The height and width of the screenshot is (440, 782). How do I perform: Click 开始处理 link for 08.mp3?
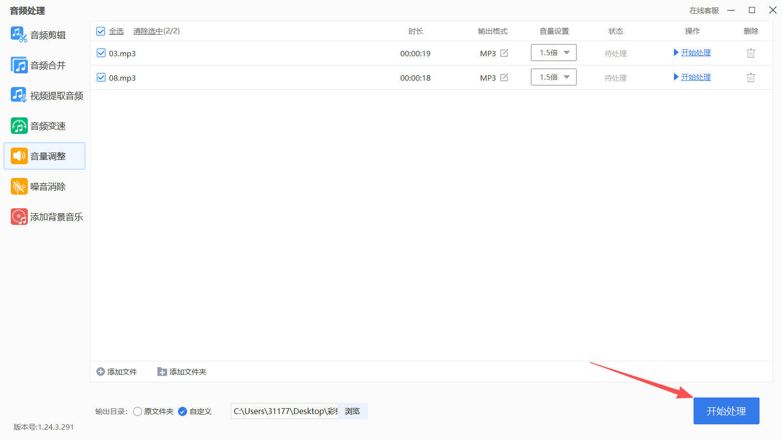[x=695, y=77]
